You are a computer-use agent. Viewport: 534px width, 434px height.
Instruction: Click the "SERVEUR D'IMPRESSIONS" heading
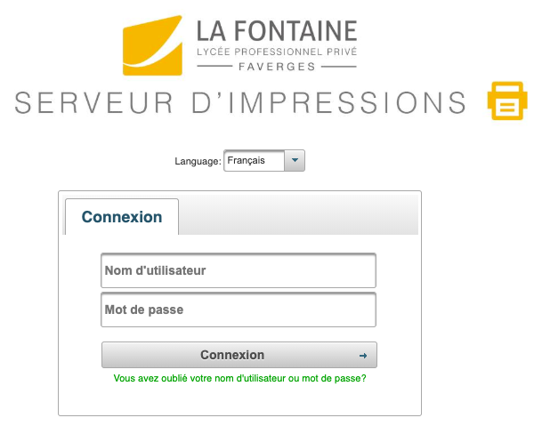(240, 101)
